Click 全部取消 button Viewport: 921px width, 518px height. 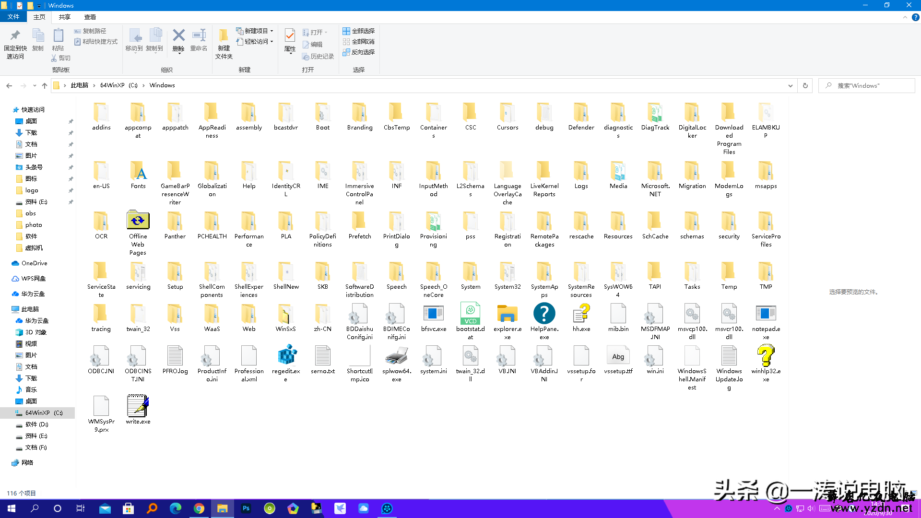[358, 41]
